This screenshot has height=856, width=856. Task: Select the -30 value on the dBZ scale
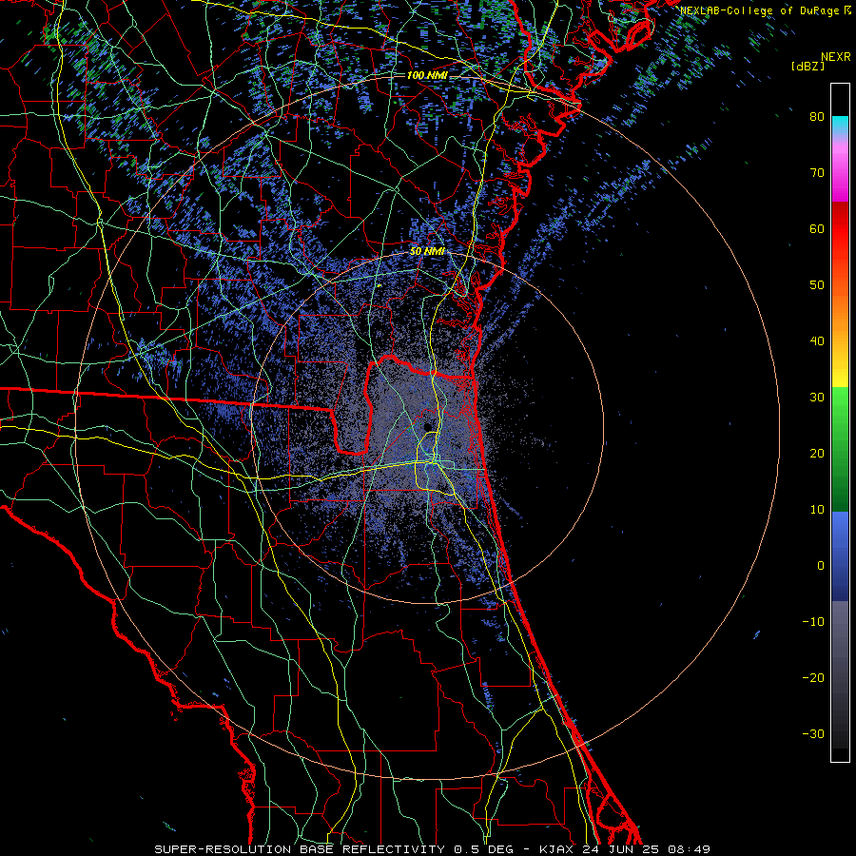pos(813,734)
